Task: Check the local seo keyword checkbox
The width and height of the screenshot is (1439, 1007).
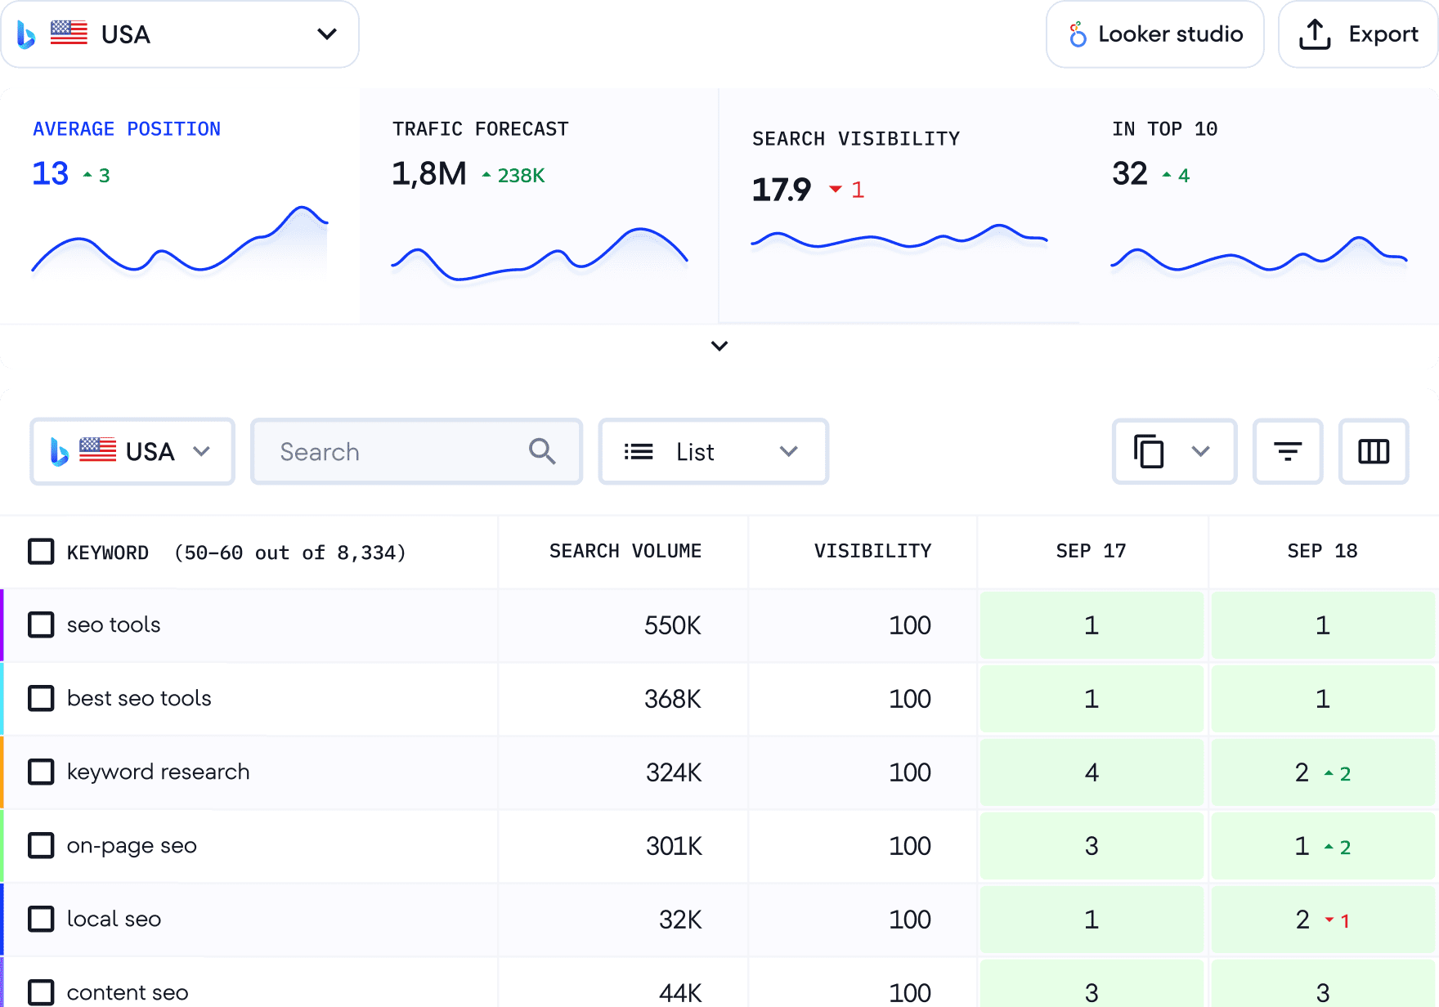Action: [41, 919]
